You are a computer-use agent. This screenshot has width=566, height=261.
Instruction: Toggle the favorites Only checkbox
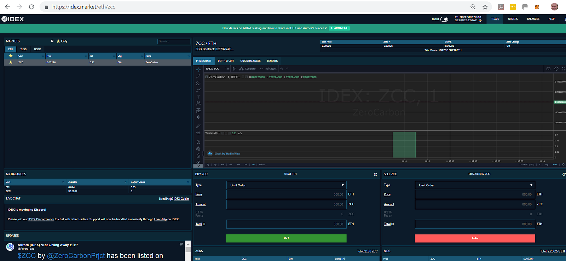point(52,41)
